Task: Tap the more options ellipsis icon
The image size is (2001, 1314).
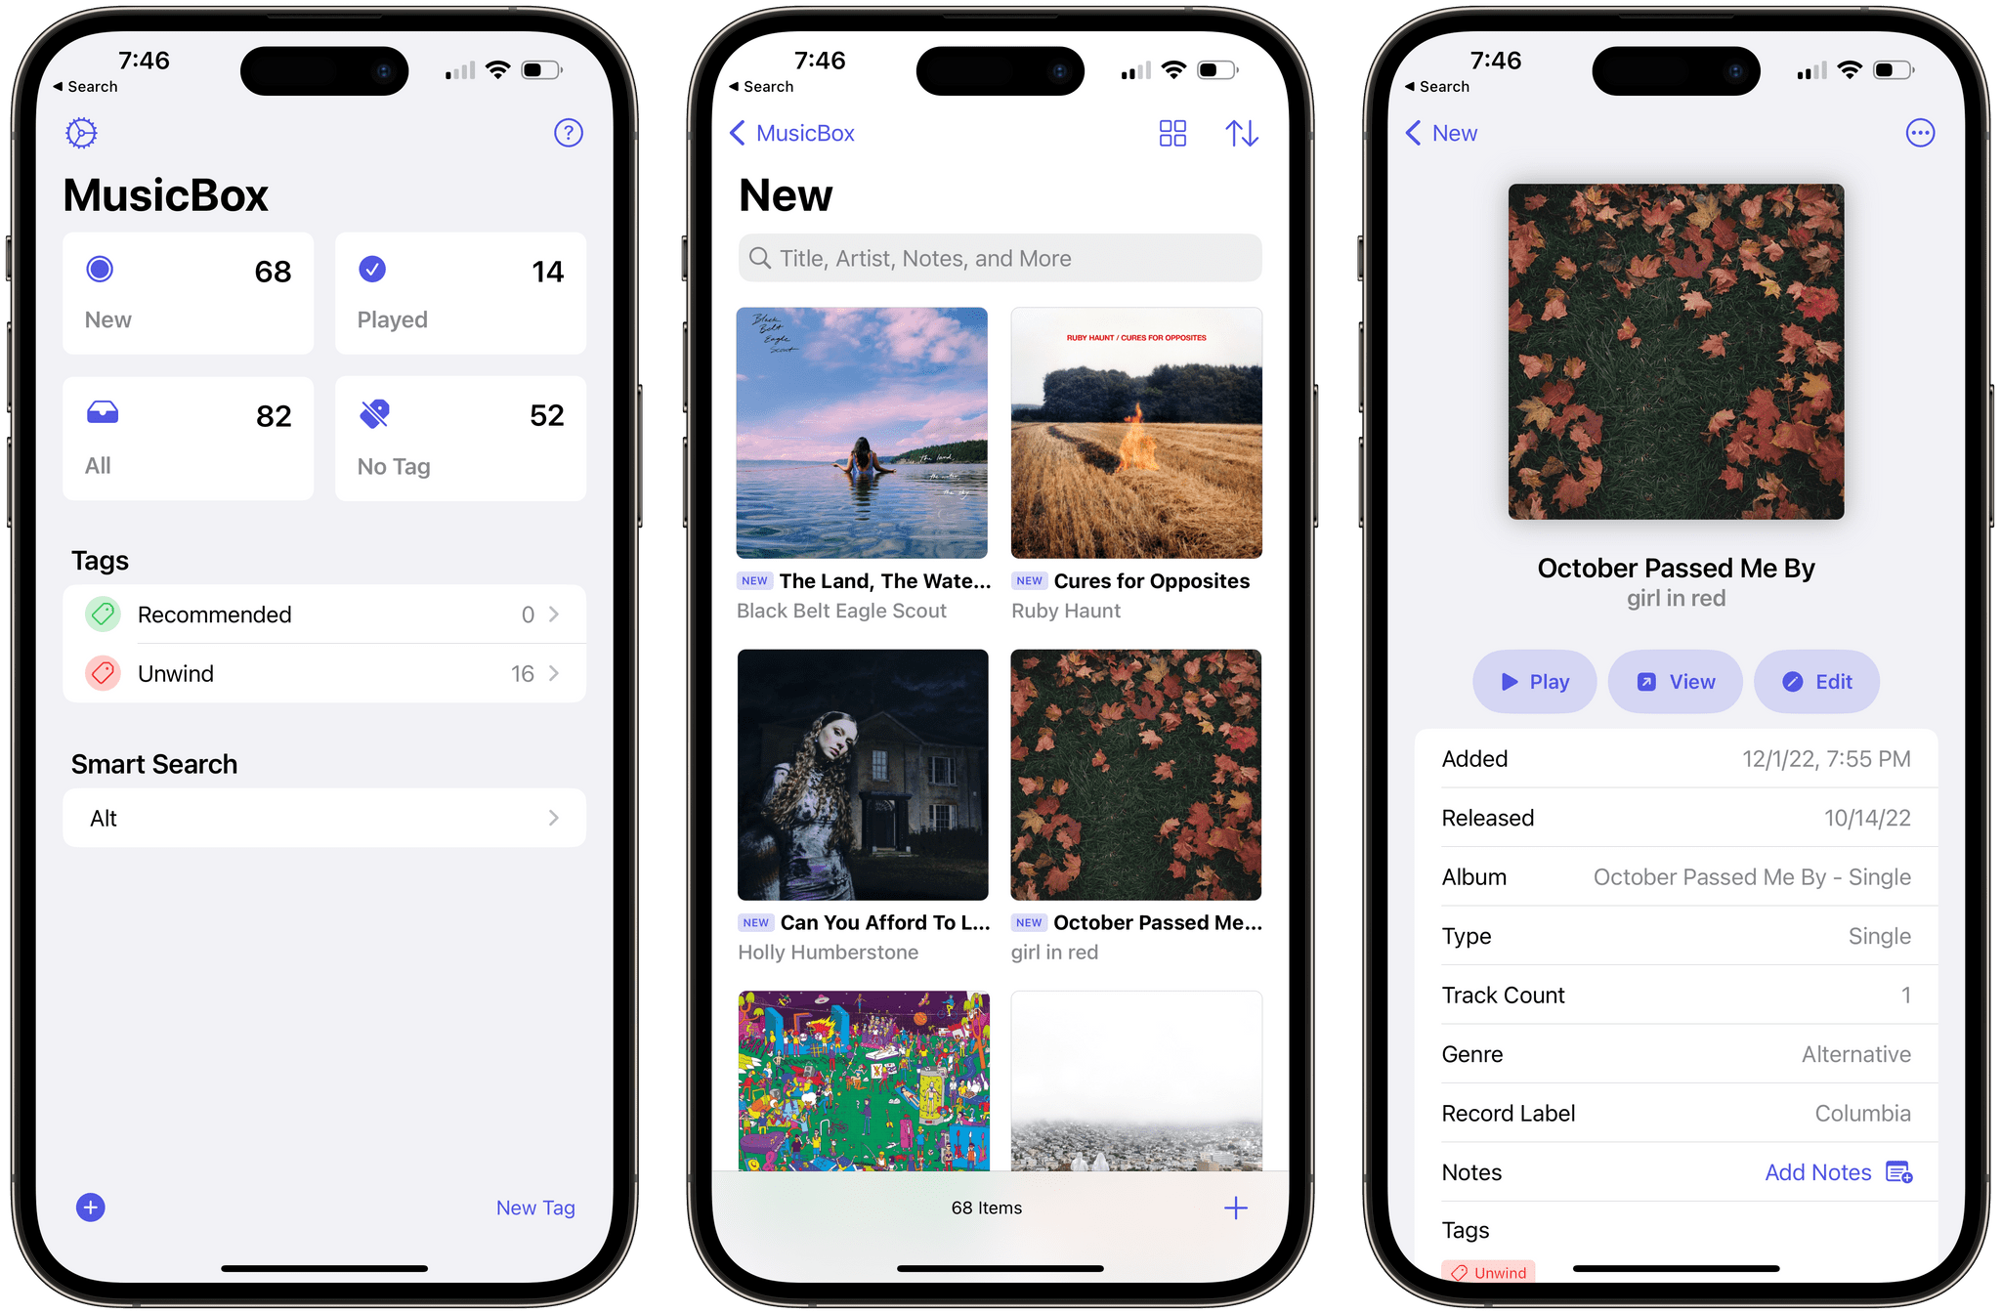Action: [1920, 132]
